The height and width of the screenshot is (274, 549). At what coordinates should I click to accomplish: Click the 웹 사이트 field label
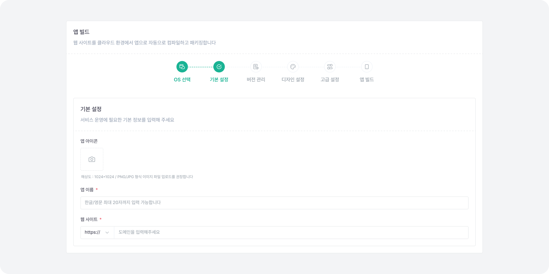click(89, 219)
